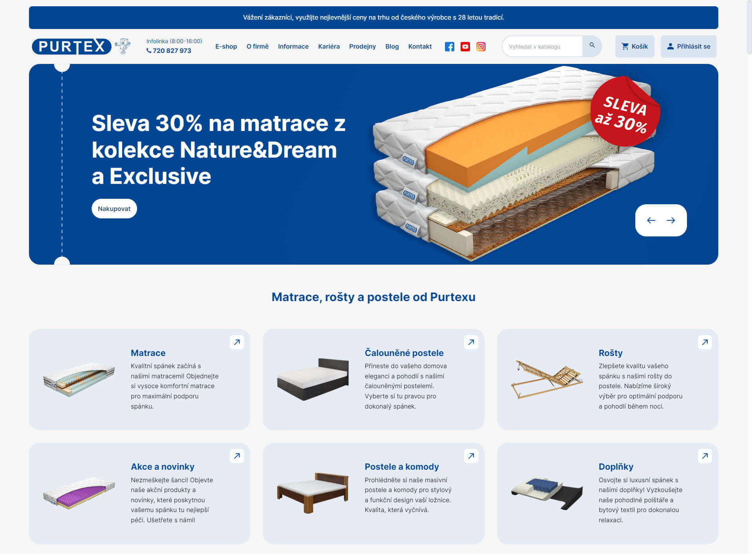Image resolution: width=752 pixels, height=554 pixels.
Task: Open the Akce a novinky mattress thumbnail
Action: pos(79,493)
